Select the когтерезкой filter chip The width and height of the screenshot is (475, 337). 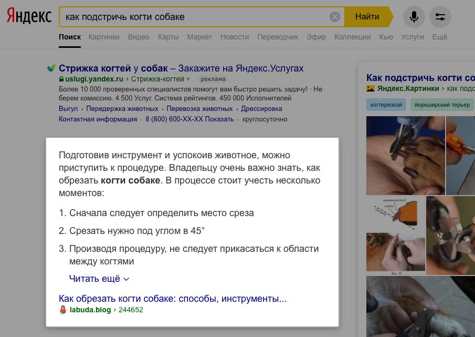(x=386, y=105)
